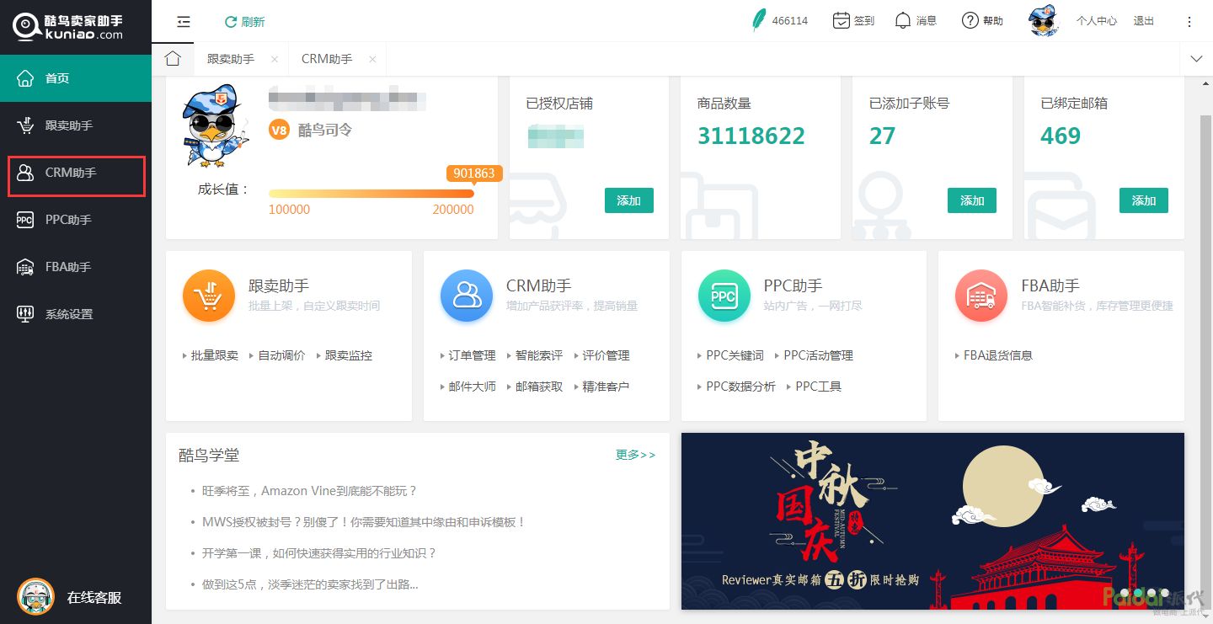Screen dimensions: 1213x624
Task: Open article about MWS授权被封号
Action: pos(364,522)
